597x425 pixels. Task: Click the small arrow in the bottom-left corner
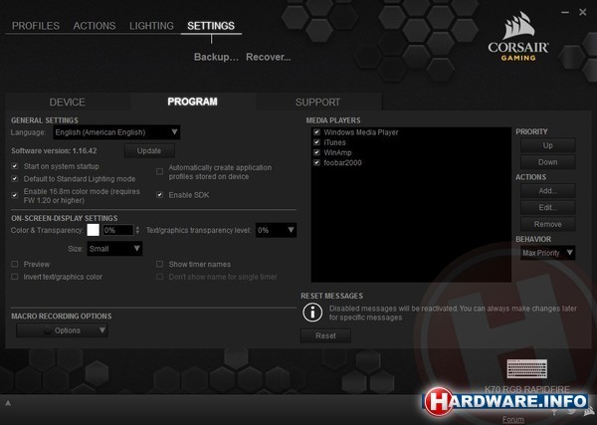pyautogui.click(x=8, y=403)
